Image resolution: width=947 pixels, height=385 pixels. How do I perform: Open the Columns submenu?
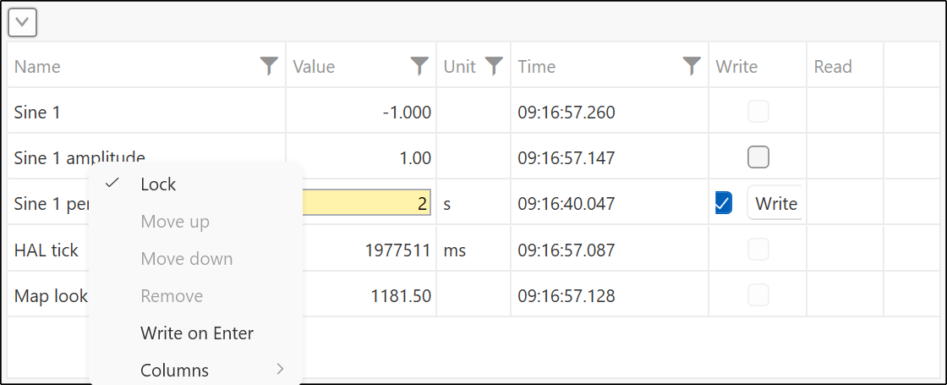pos(195,369)
